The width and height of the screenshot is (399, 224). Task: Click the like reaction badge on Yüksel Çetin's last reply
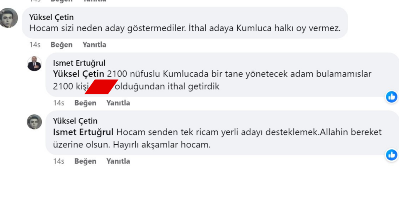click(391, 155)
